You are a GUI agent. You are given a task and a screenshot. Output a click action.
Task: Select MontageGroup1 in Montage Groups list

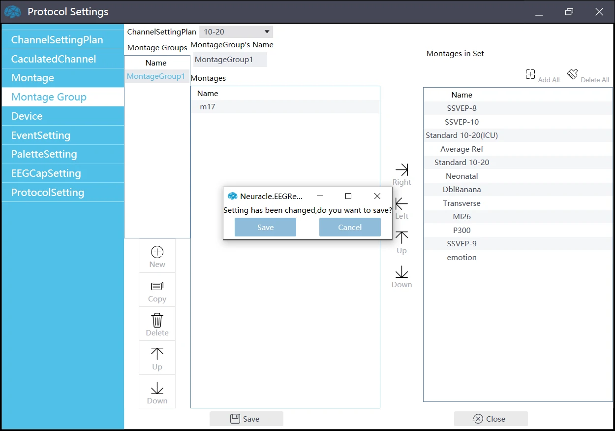tap(156, 76)
